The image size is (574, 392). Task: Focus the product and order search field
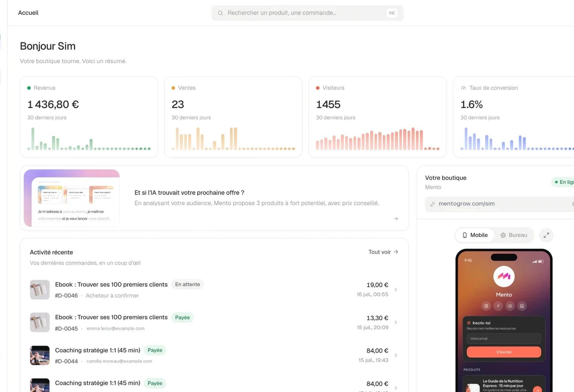point(307,13)
